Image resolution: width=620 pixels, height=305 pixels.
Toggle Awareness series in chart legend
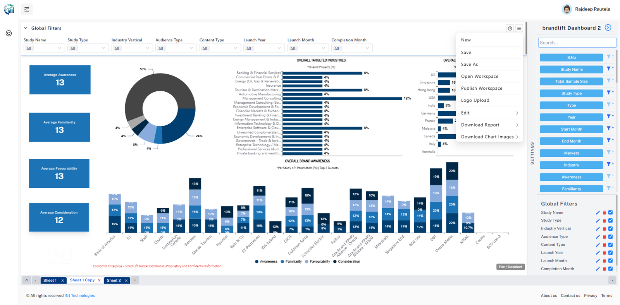pyautogui.click(x=266, y=262)
